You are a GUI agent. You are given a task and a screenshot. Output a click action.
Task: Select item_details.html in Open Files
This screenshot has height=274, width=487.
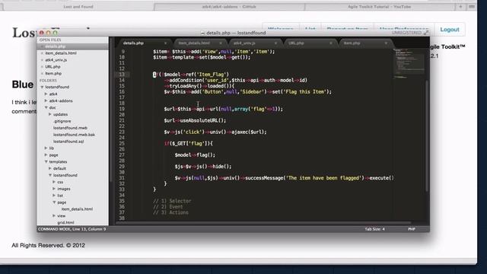click(61, 53)
